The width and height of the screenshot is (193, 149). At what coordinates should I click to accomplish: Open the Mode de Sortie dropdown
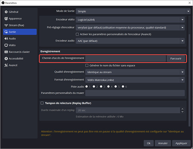[x=133, y=11]
